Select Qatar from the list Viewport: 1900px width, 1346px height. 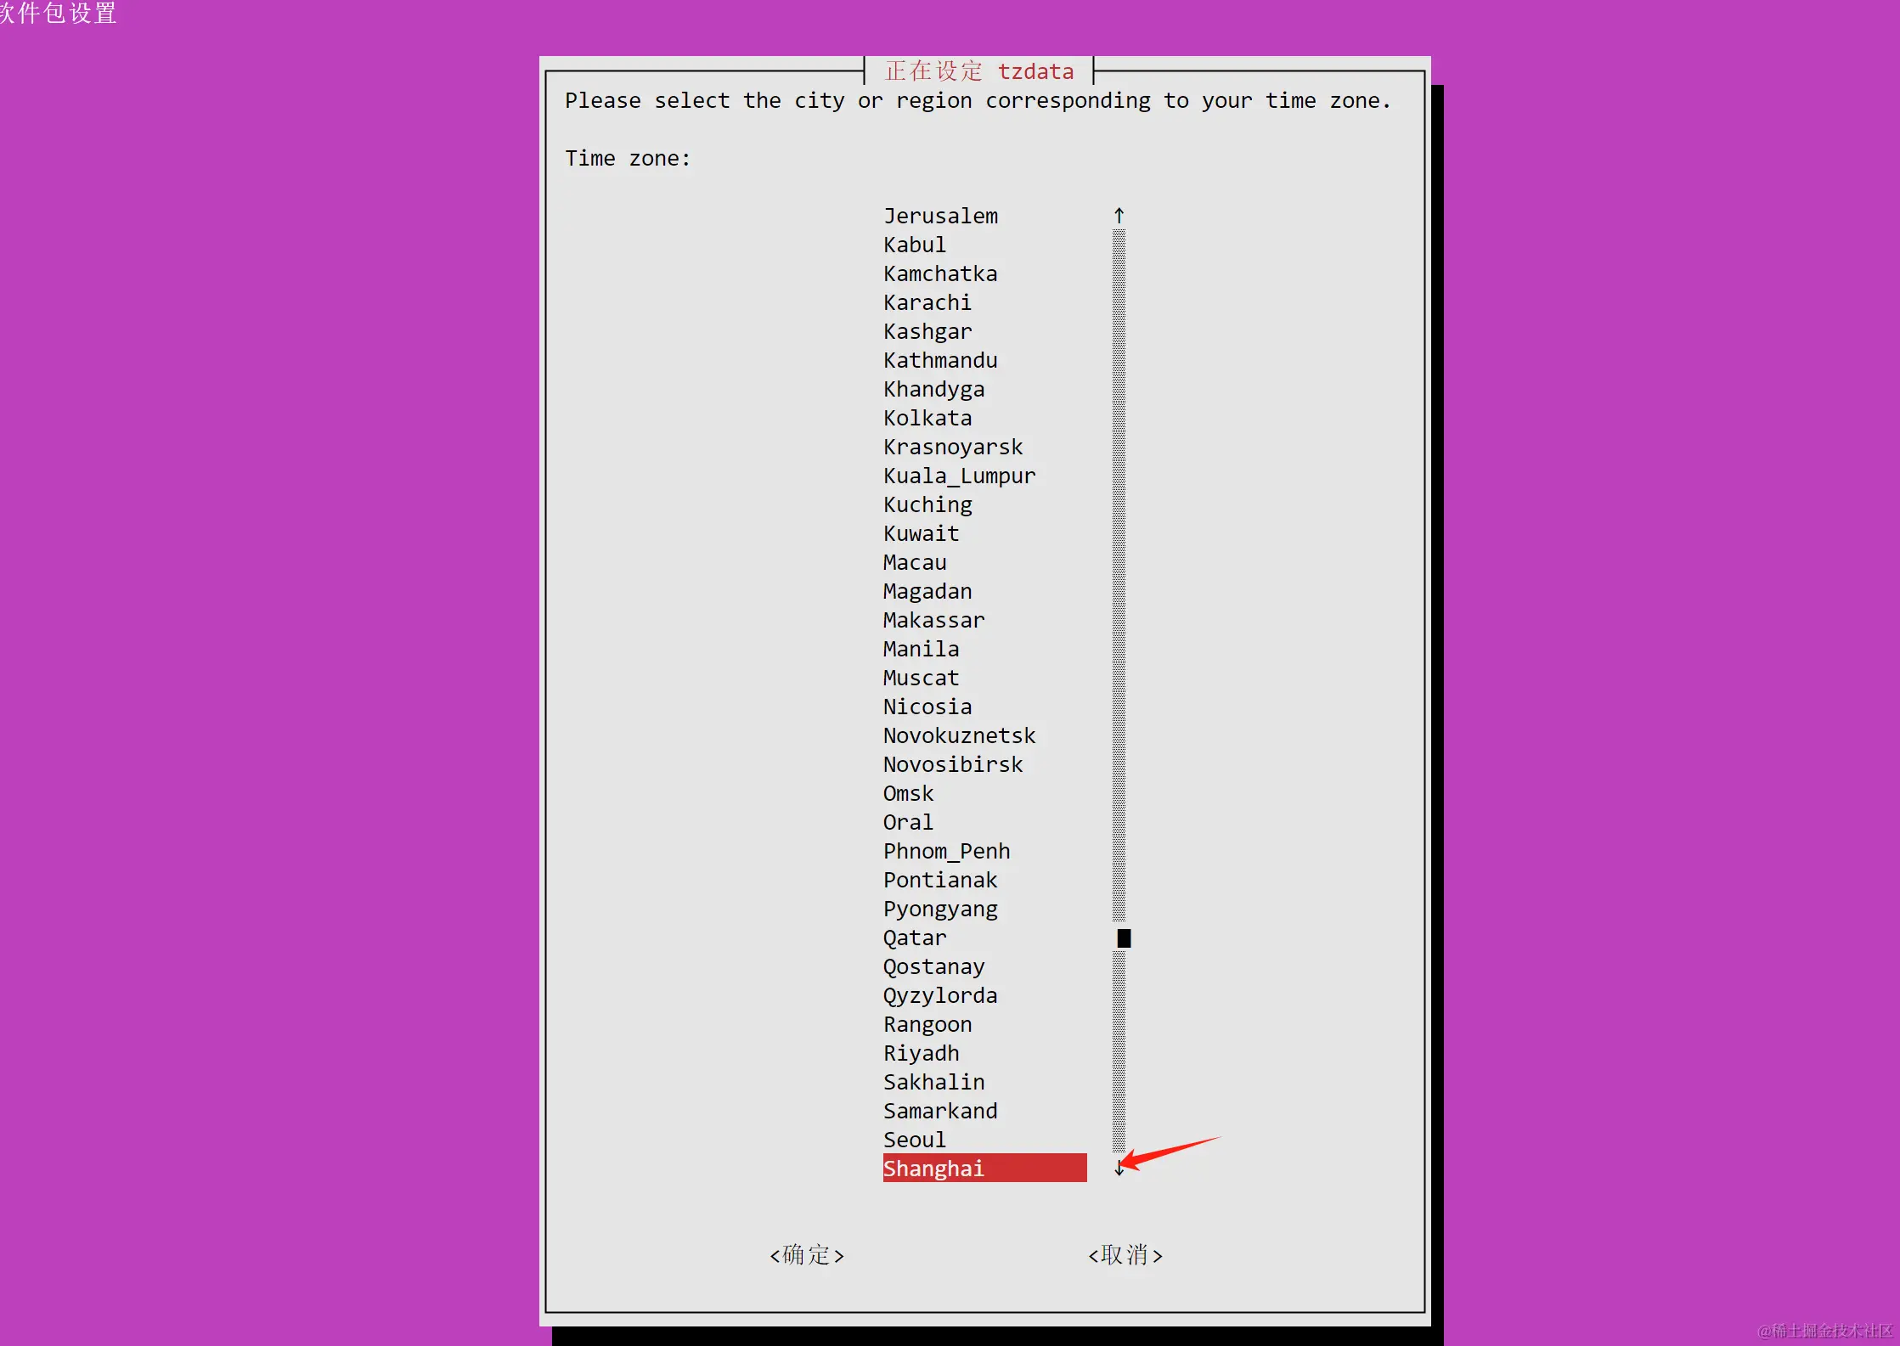click(x=914, y=938)
